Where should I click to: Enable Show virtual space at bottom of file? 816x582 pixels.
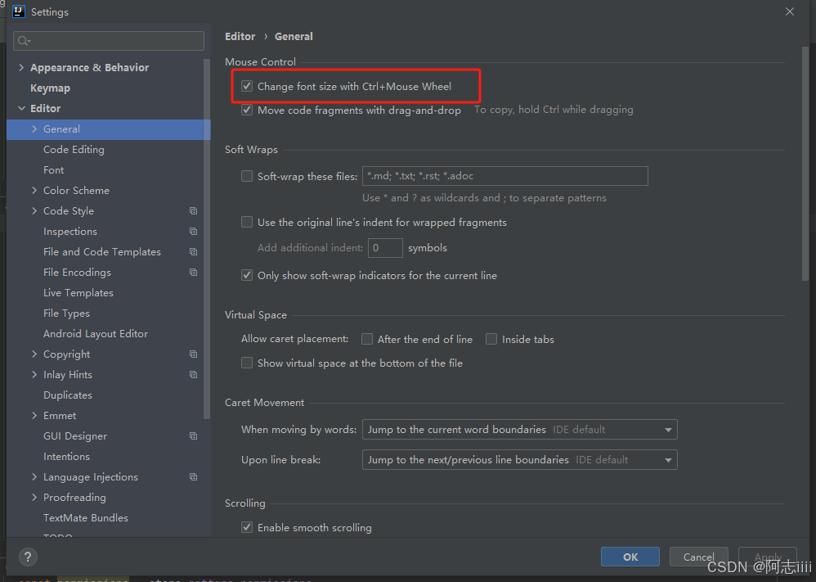247,363
